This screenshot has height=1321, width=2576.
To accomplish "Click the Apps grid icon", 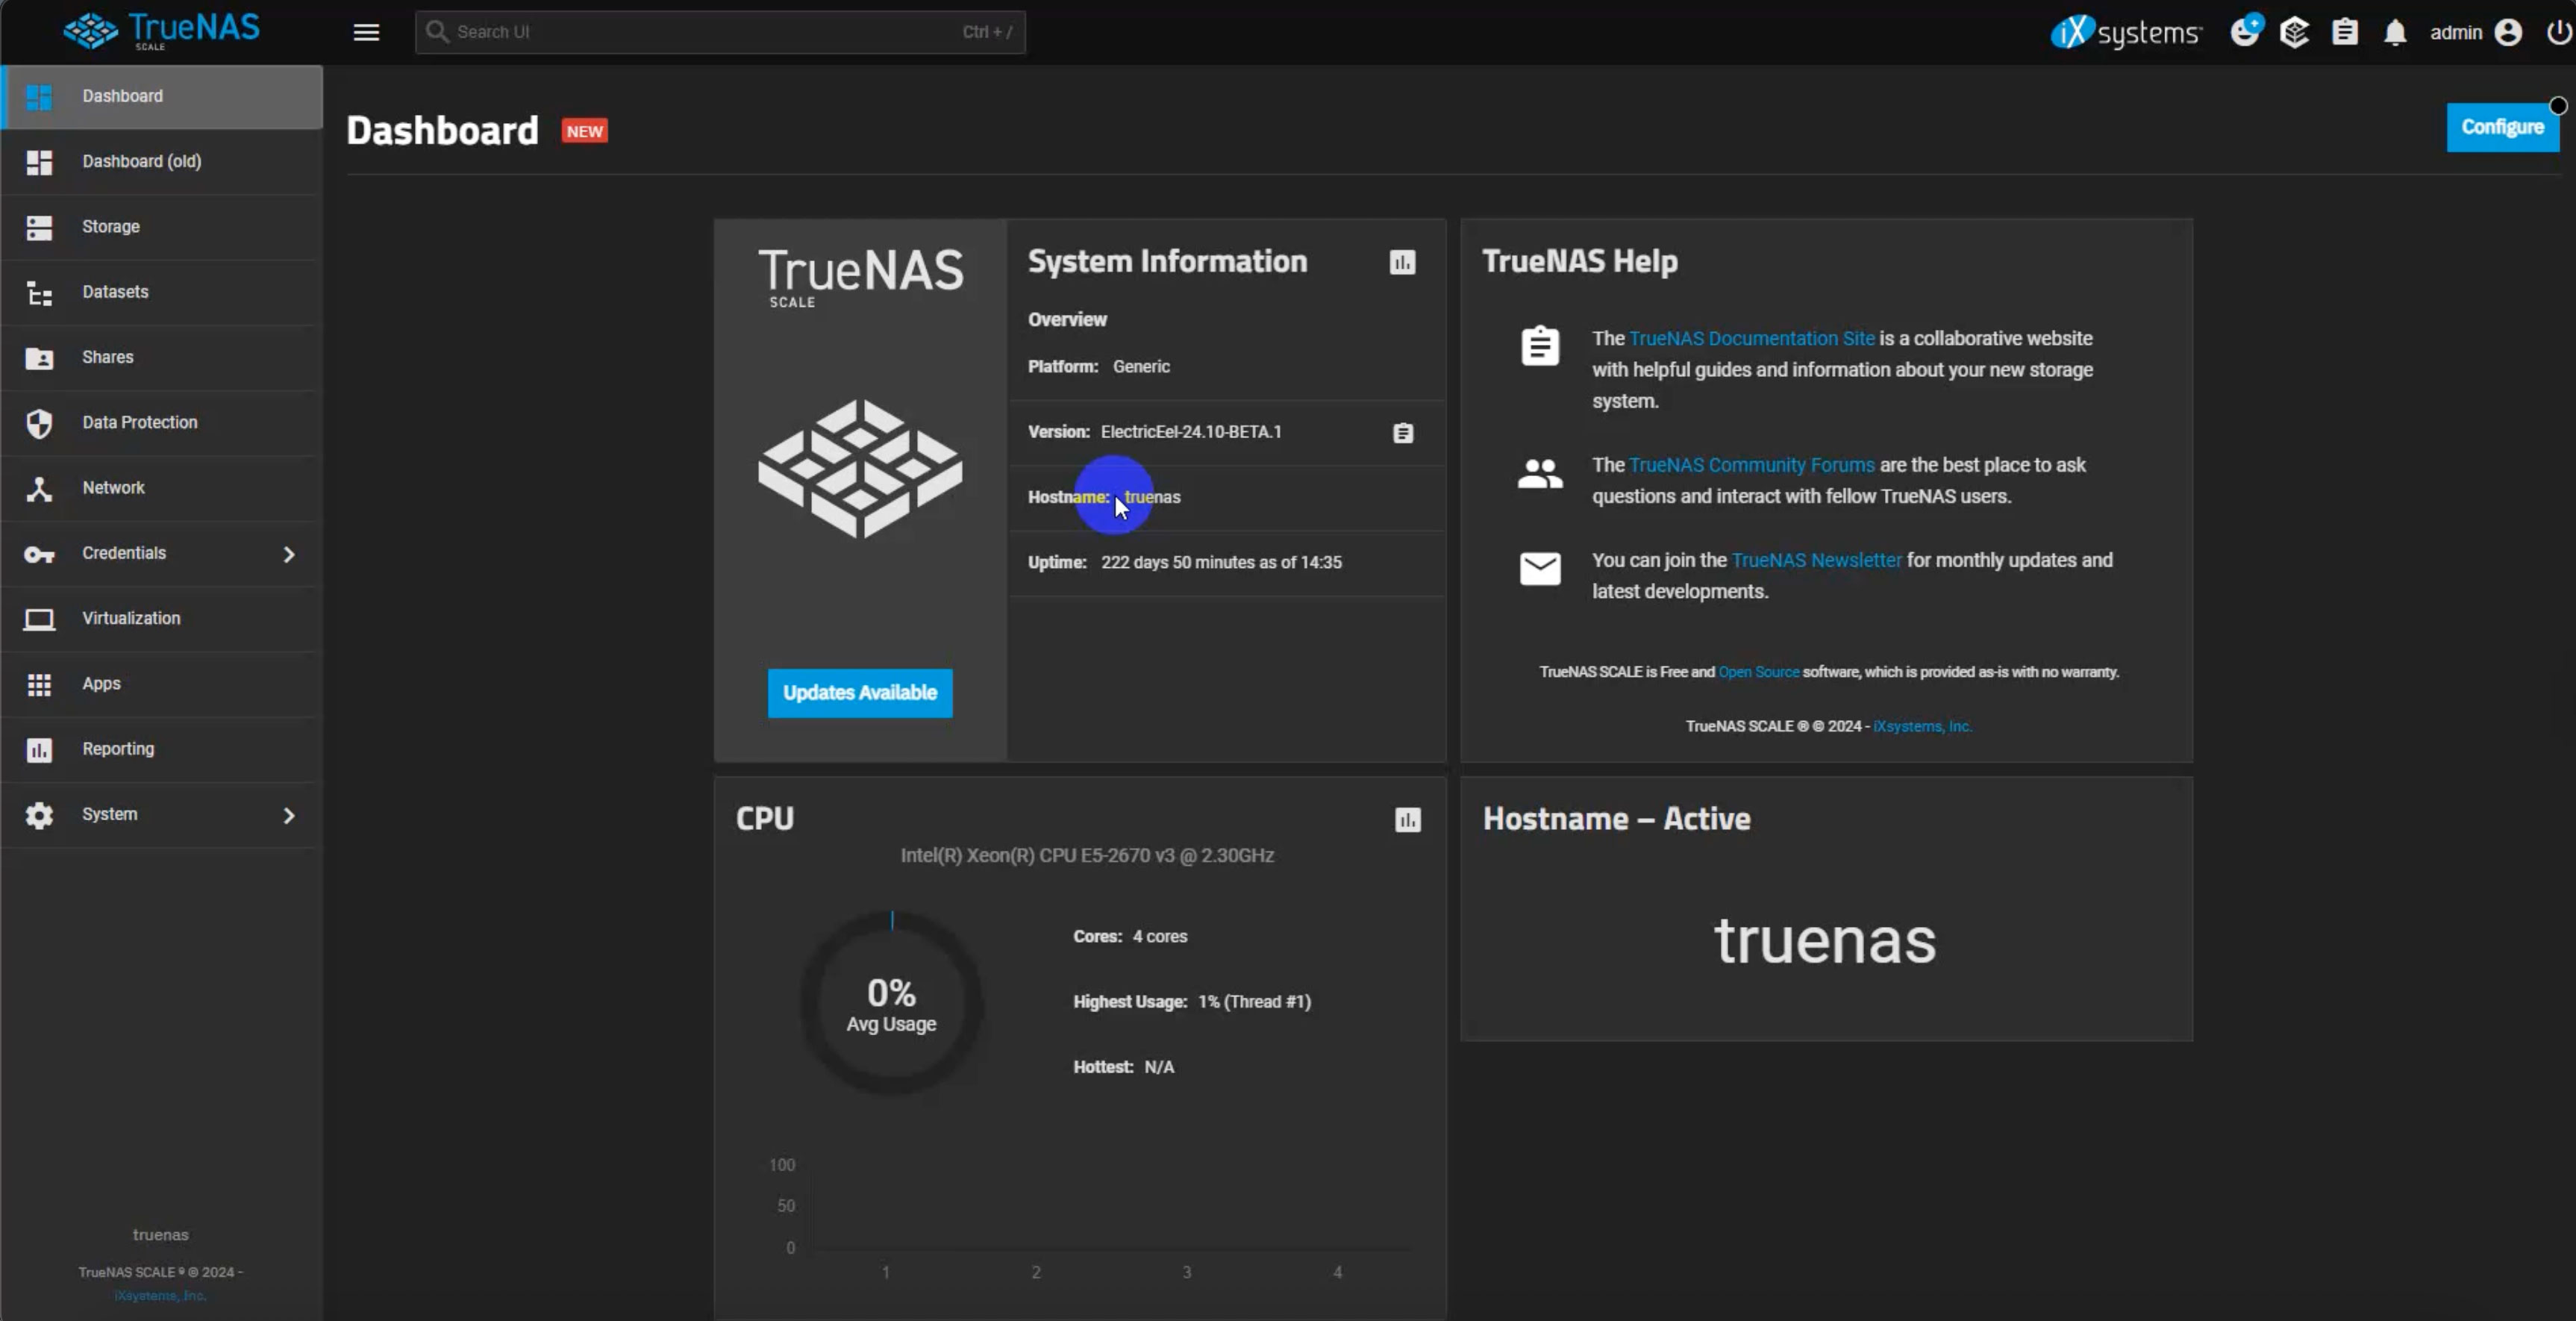I will [x=39, y=684].
